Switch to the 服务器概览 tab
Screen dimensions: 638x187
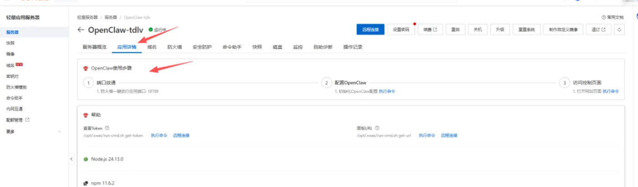(94, 47)
